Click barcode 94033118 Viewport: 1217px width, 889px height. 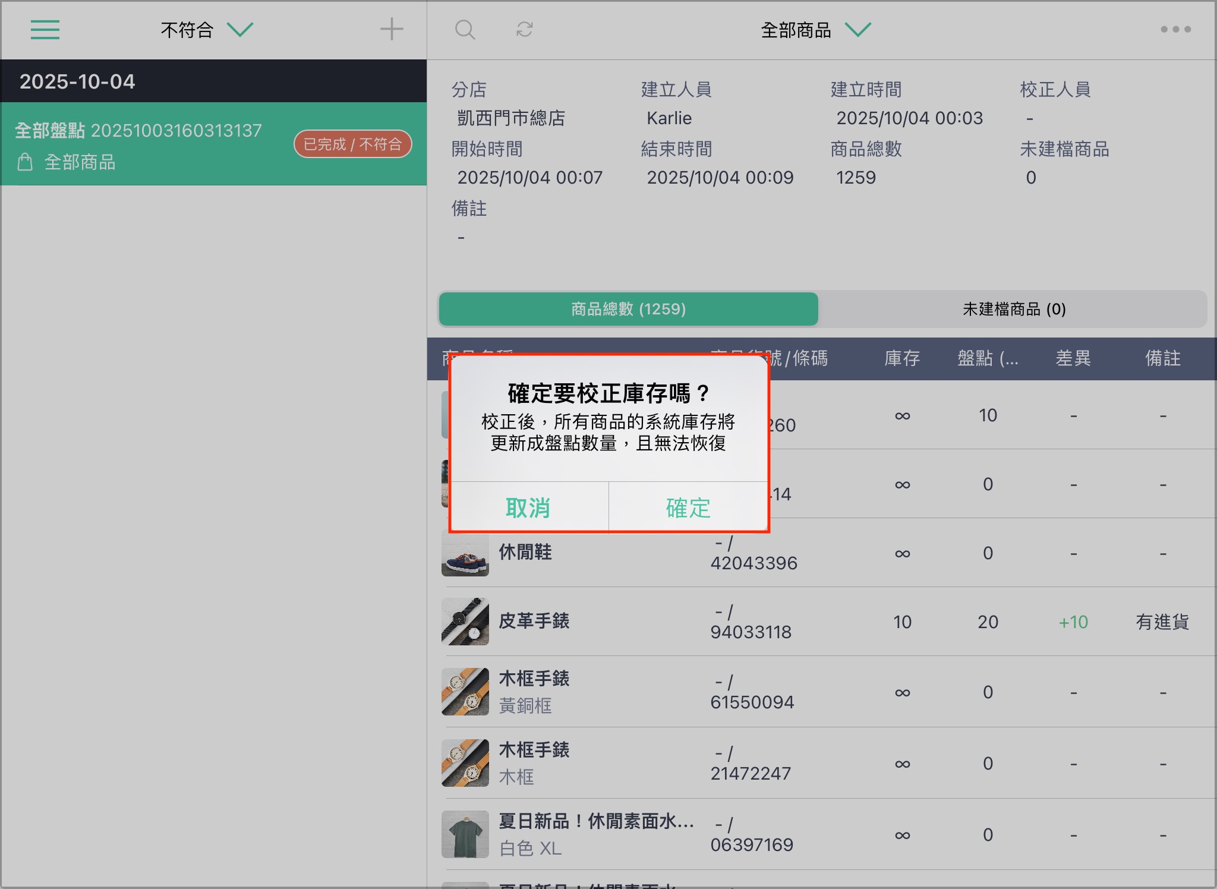(751, 632)
